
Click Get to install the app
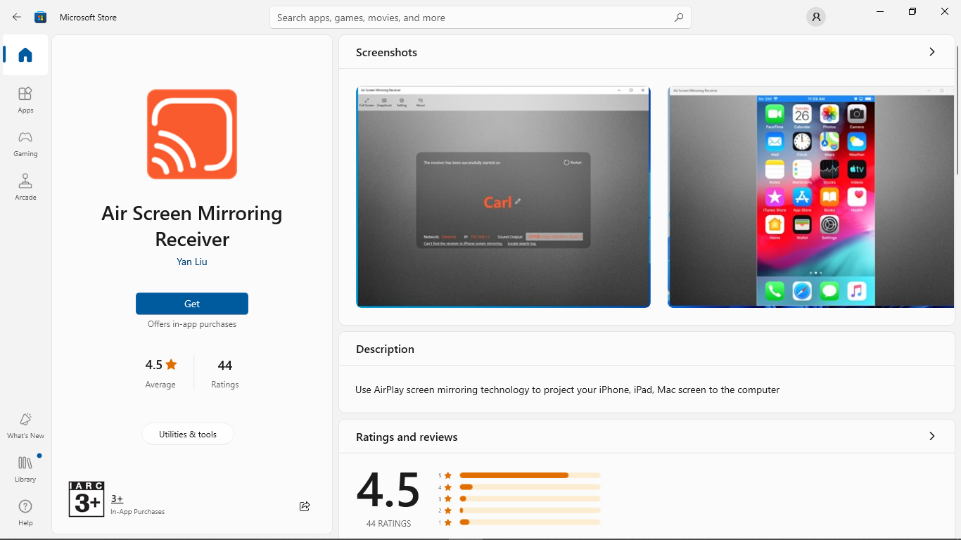click(192, 304)
